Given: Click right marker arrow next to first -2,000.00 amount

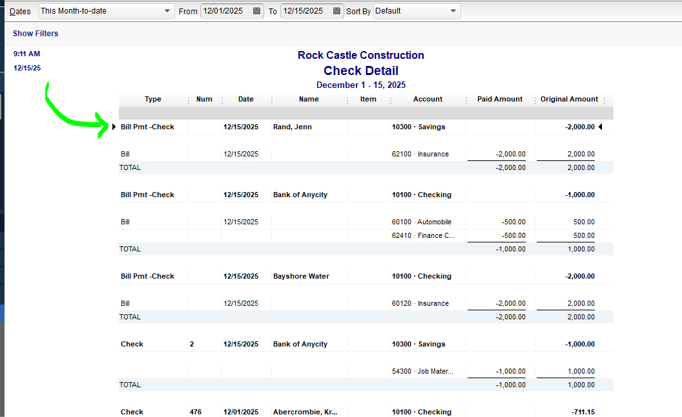Looking at the screenshot, I should coord(600,127).
